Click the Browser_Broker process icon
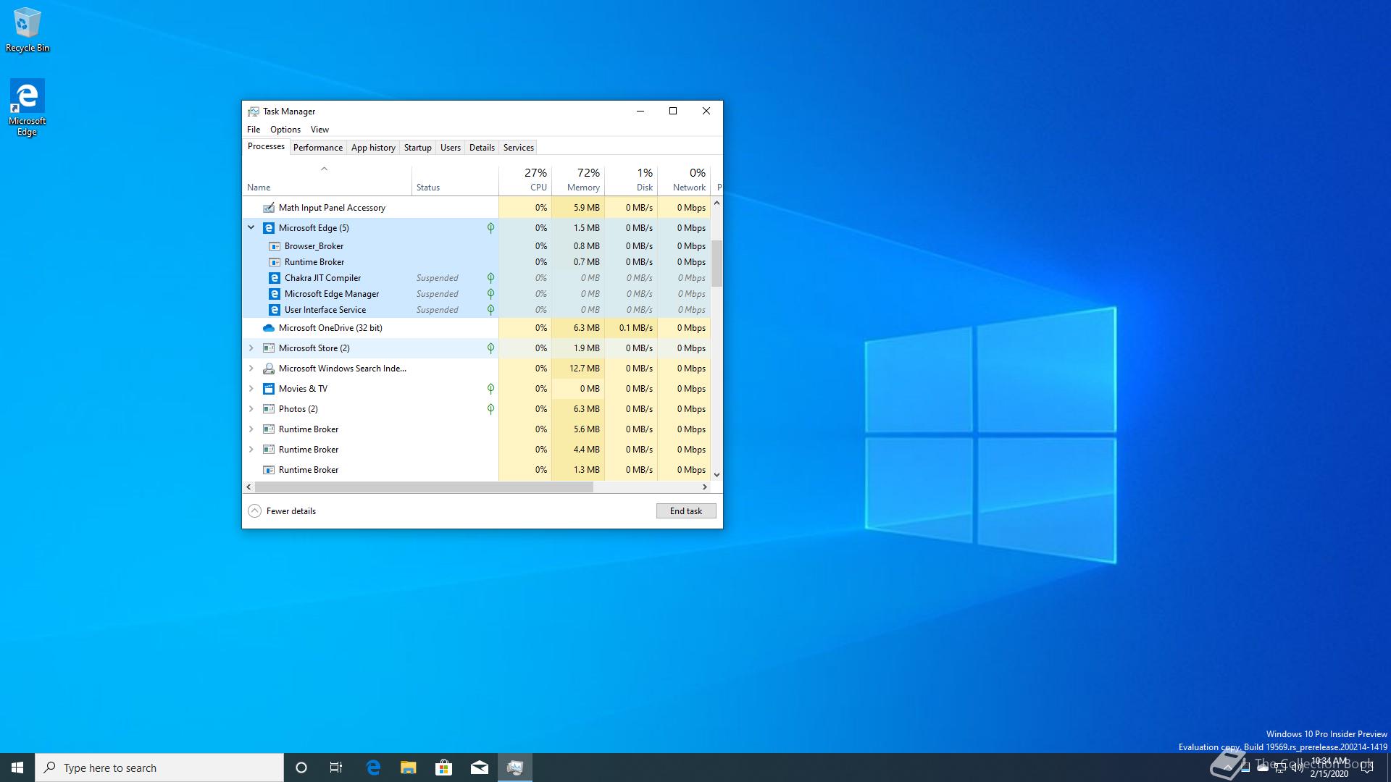Viewport: 1391px width, 782px height. tap(275, 246)
